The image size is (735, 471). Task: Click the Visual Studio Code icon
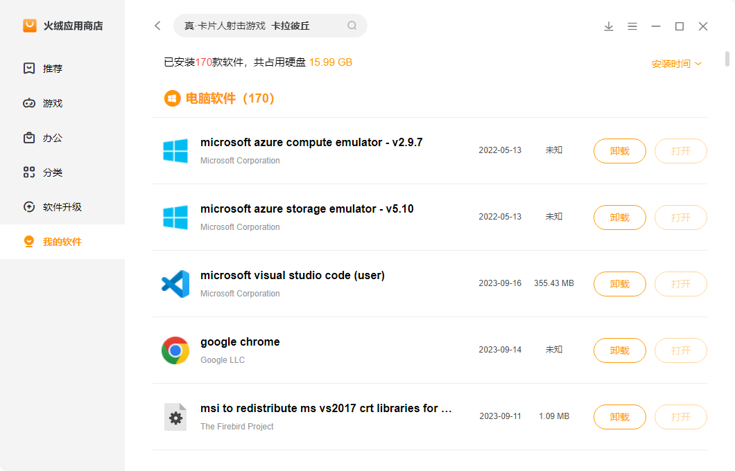coord(175,284)
